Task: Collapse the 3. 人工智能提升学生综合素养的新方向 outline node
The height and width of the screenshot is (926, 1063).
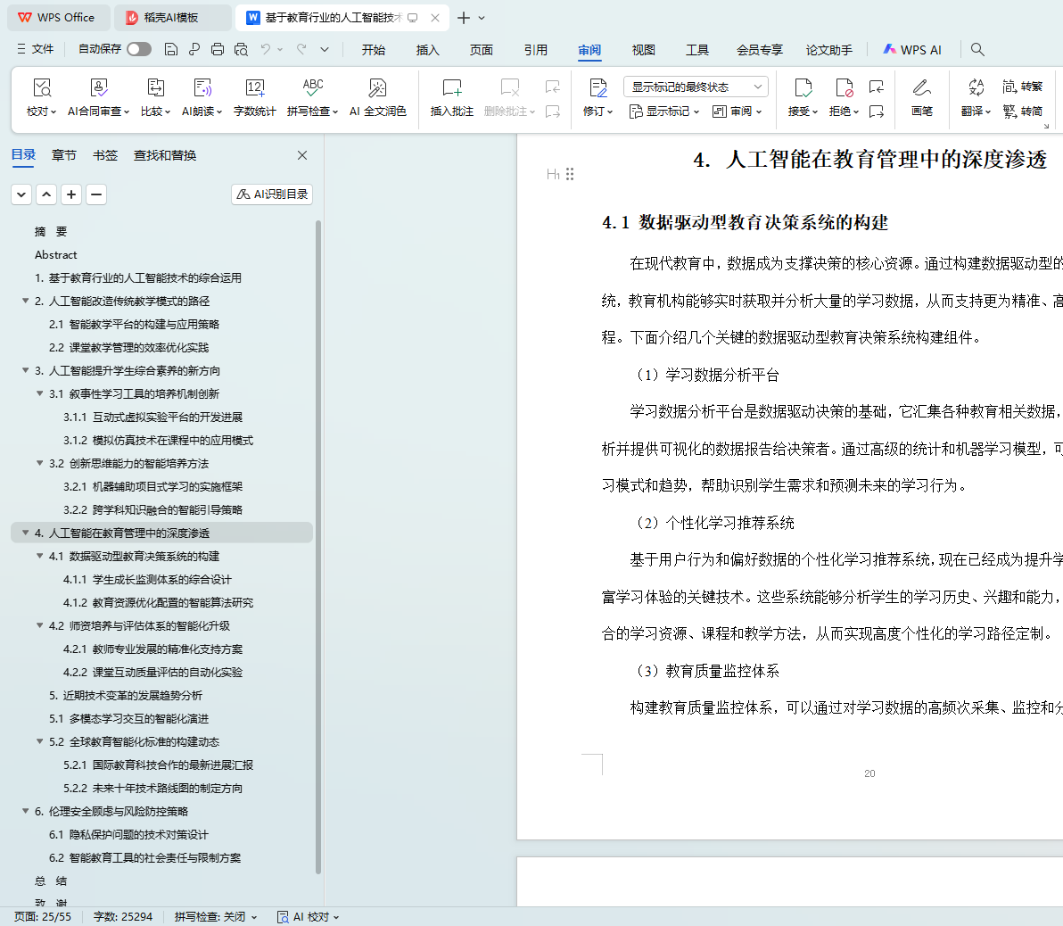Action: pyautogui.click(x=26, y=370)
